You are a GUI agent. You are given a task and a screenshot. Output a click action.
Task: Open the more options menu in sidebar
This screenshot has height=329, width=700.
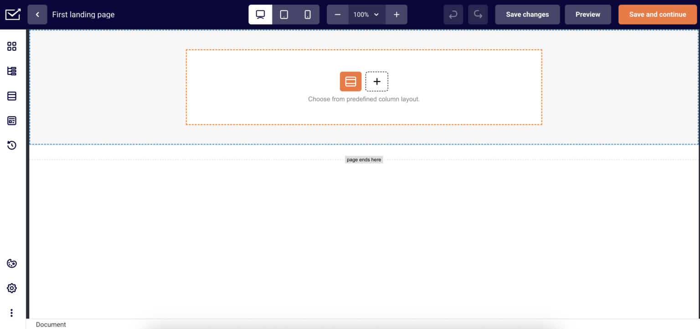point(11,313)
